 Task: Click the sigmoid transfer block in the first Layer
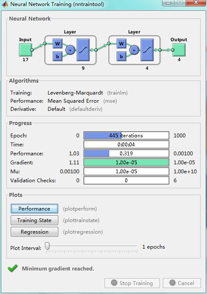click(x=83, y=50)
